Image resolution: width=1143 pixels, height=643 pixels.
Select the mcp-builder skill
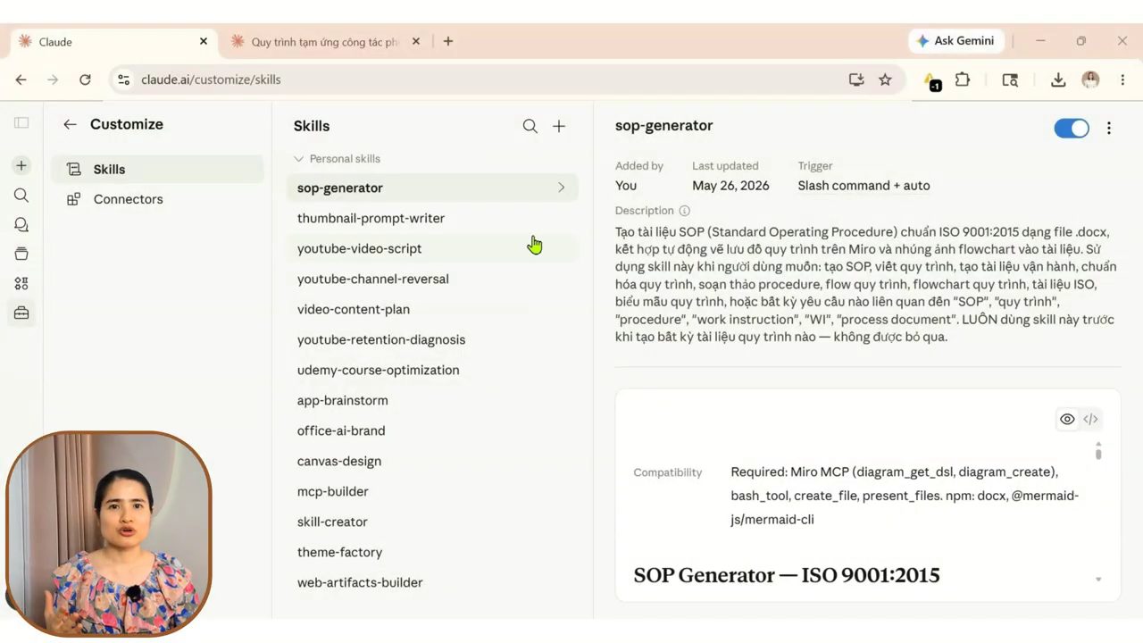tap(432, 491)
